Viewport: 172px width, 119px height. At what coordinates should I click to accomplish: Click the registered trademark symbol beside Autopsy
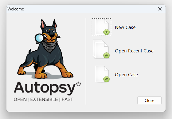(x=78, y=84)
